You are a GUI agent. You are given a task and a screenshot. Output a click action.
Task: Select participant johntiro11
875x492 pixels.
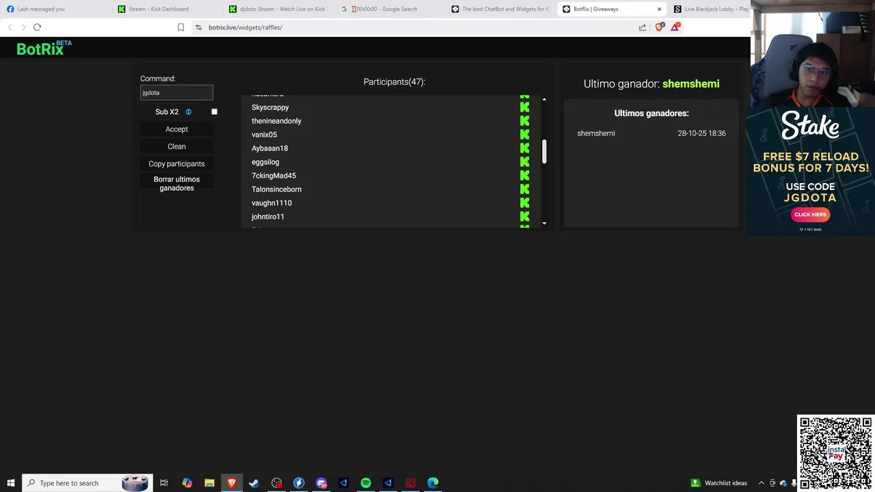click(x=267, y=217)
